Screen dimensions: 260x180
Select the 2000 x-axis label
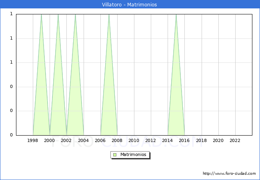tap(49, 140)
